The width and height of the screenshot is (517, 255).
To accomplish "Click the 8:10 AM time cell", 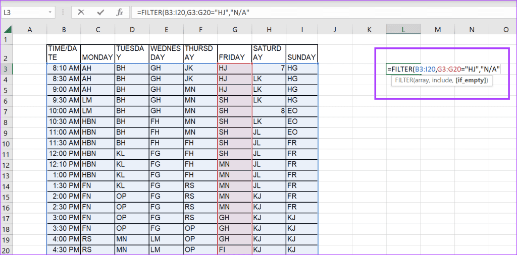I will point(63,68).
